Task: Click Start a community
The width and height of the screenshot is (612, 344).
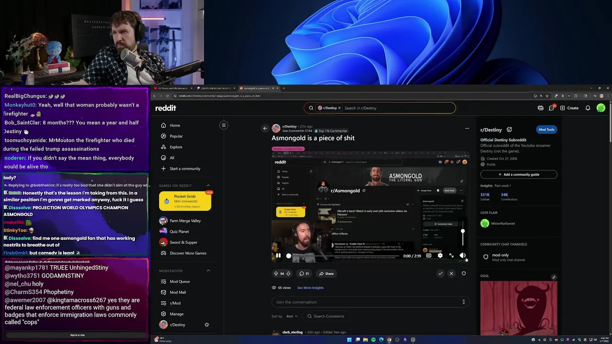Action: pos(185,169)
